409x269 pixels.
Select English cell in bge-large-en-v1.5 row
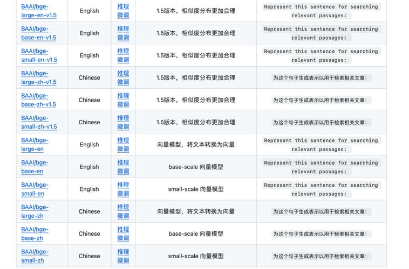[90, 11]
